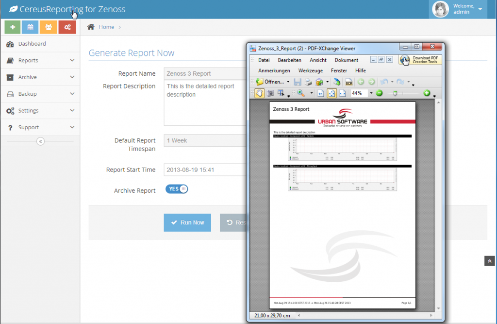Open the Werkzeuge menu
The height and width of the screenshot is (324, 497).
310,71
